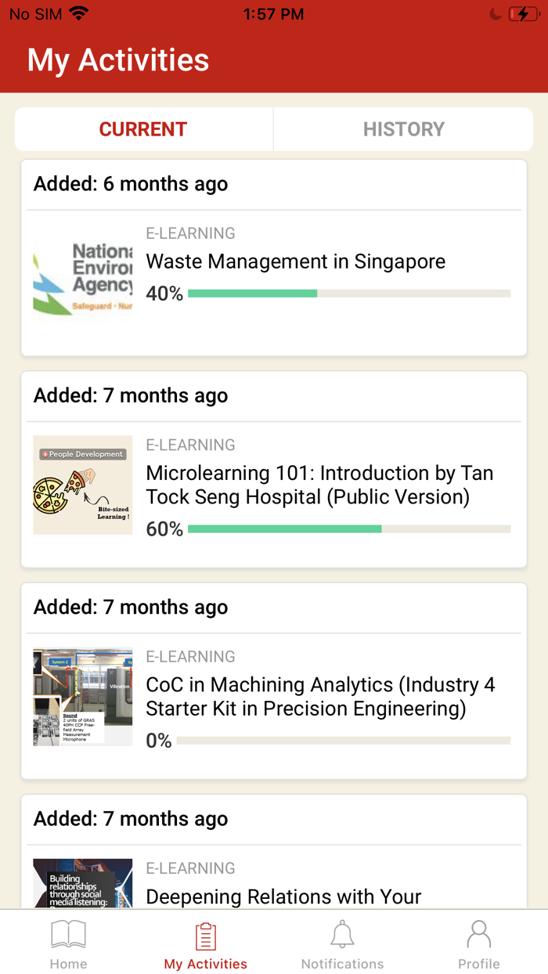Viewport: 548px width, 974px height.
Task: Open Waste Management in Singapore course
Action: tap(295, 262)
